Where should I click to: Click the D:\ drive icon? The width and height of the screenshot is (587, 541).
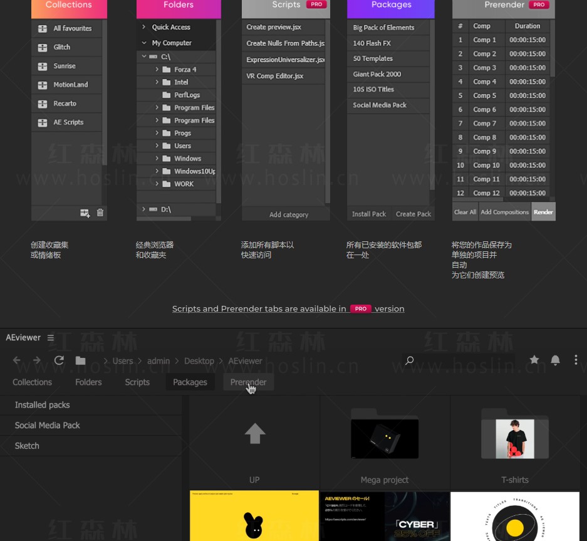click(x=153, y=209)
